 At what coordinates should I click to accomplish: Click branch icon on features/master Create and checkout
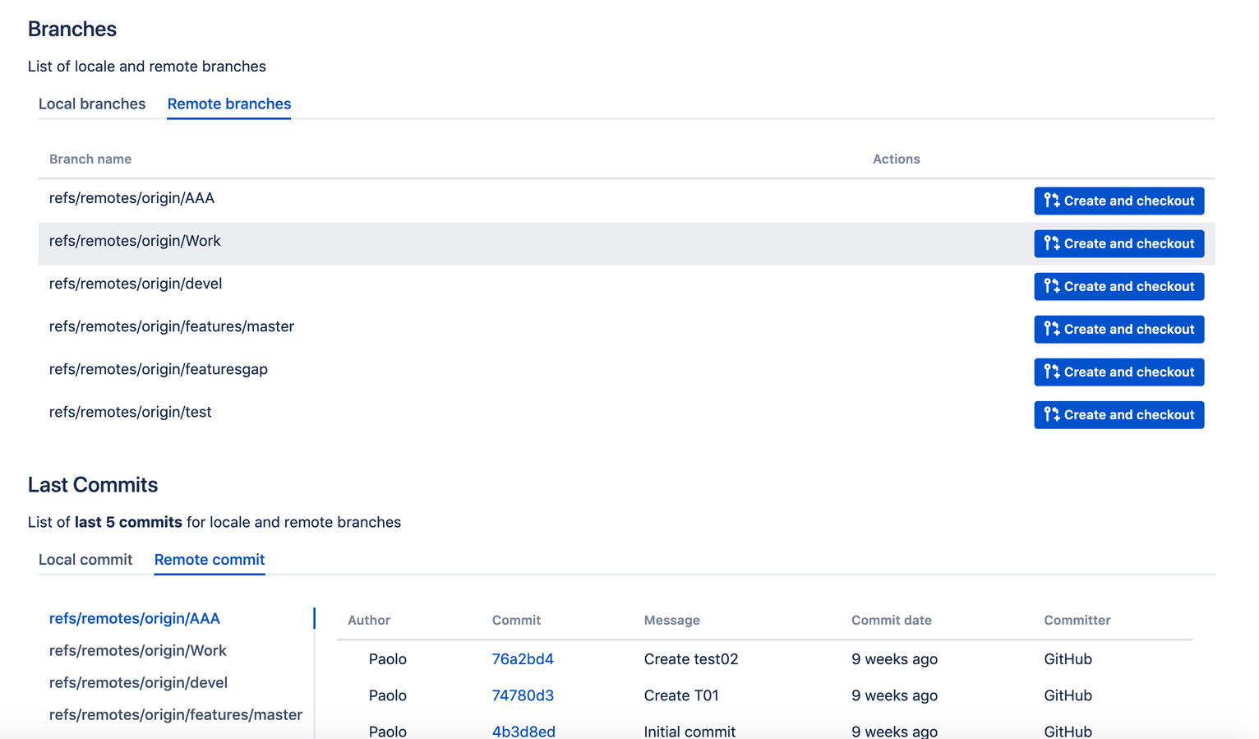click(x=1051, y=329)
